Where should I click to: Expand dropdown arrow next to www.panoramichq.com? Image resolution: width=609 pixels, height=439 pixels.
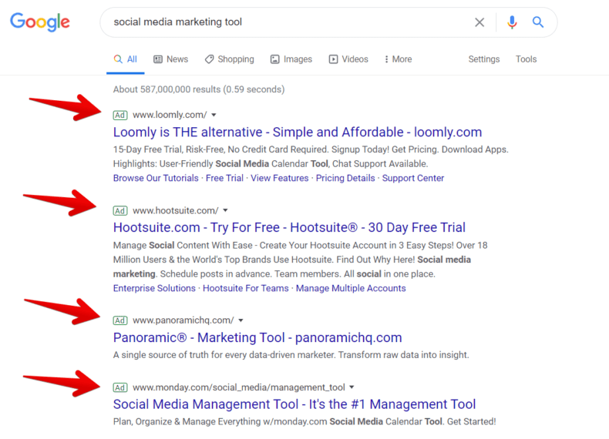click(241, 320)
